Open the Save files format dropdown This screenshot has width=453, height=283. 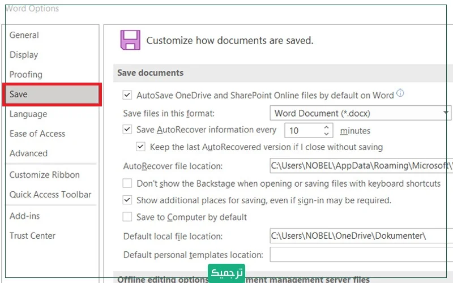(360, 113)
